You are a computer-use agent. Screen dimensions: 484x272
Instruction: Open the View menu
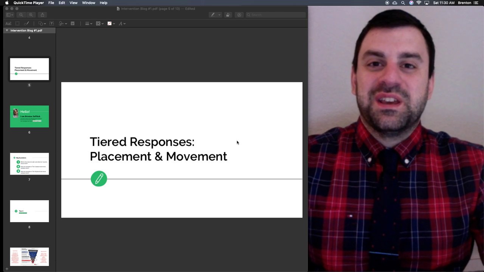point(73,3)
